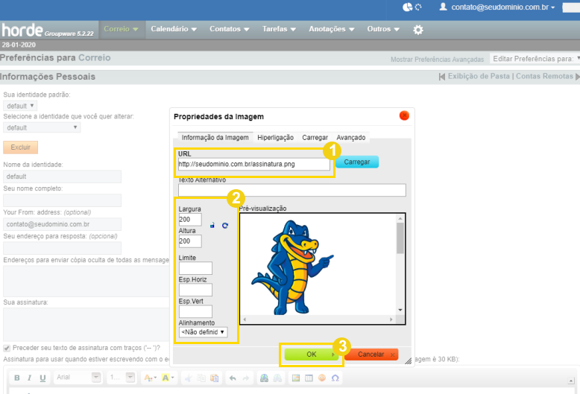Open the identity to alter dropdown

pos(42,127)
